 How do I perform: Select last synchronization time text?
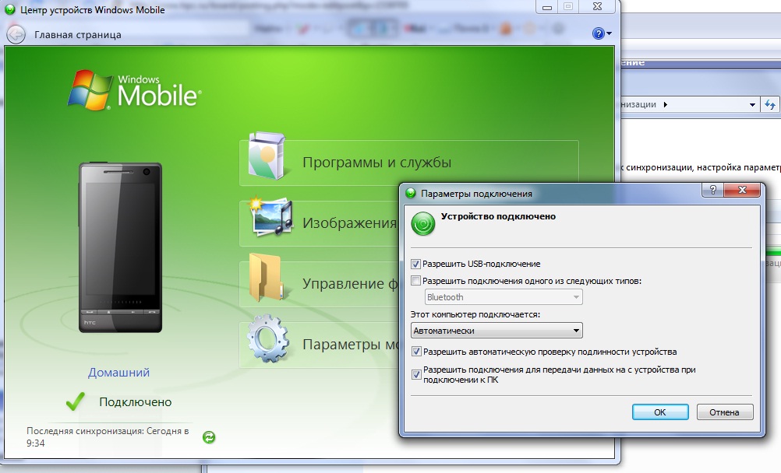[x=108, y=436]
